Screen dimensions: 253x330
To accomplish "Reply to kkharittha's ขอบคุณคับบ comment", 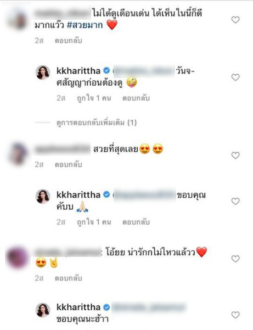I will pos(136,222).
